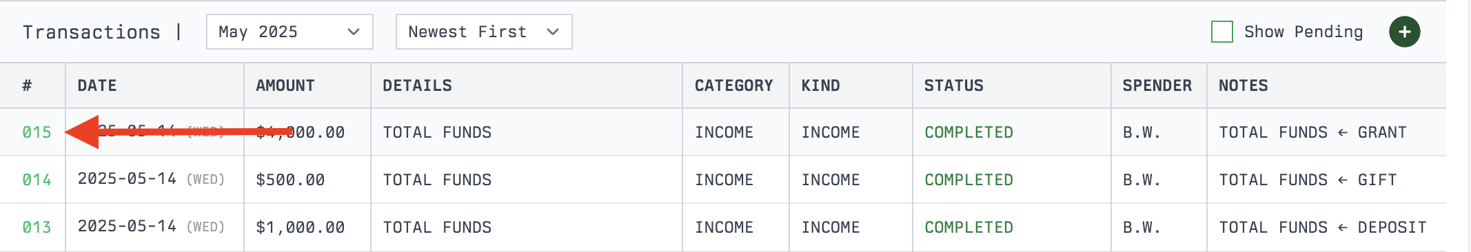The width and height of the screenshot is (1471, 252).
Task: Sort by the AMOUNT column header
Action: [x=285, y=85]
